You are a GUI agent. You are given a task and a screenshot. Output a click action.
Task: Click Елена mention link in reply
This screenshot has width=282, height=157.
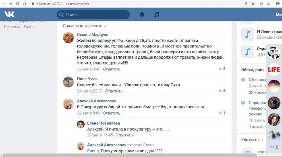coord(93,151)
